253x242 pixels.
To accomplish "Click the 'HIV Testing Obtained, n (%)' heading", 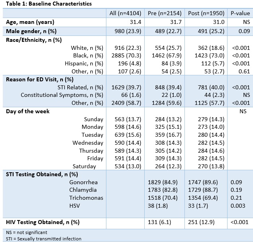I will [x=43, y=222].
